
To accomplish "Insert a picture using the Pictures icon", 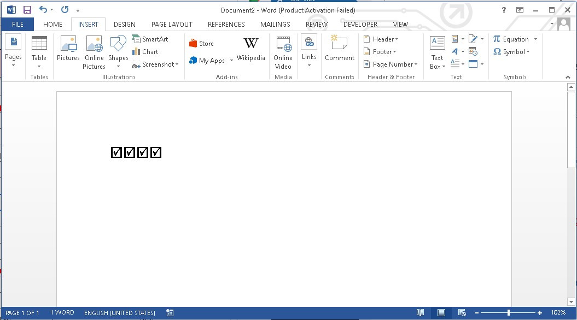I will [68, 49].
